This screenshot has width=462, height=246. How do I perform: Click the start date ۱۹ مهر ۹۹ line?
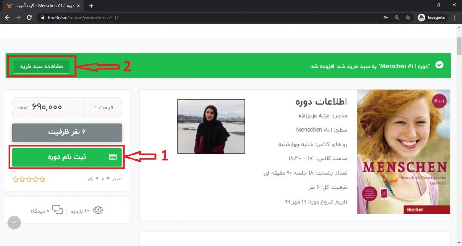316,201
